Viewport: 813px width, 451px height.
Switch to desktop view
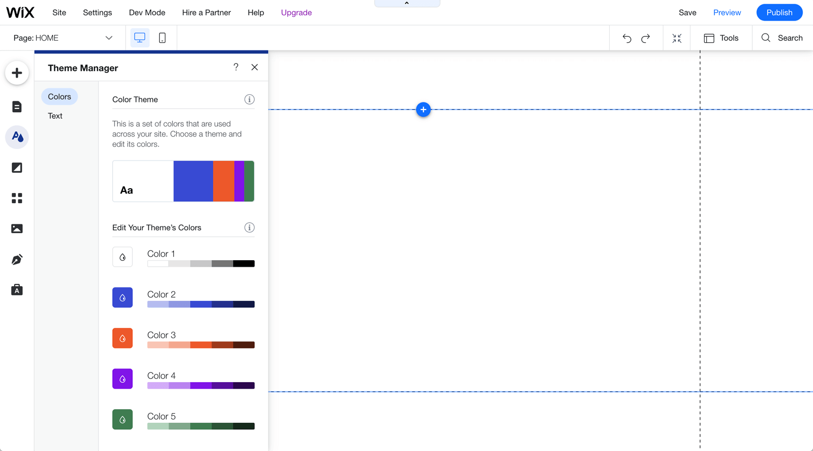coord(140,38)
